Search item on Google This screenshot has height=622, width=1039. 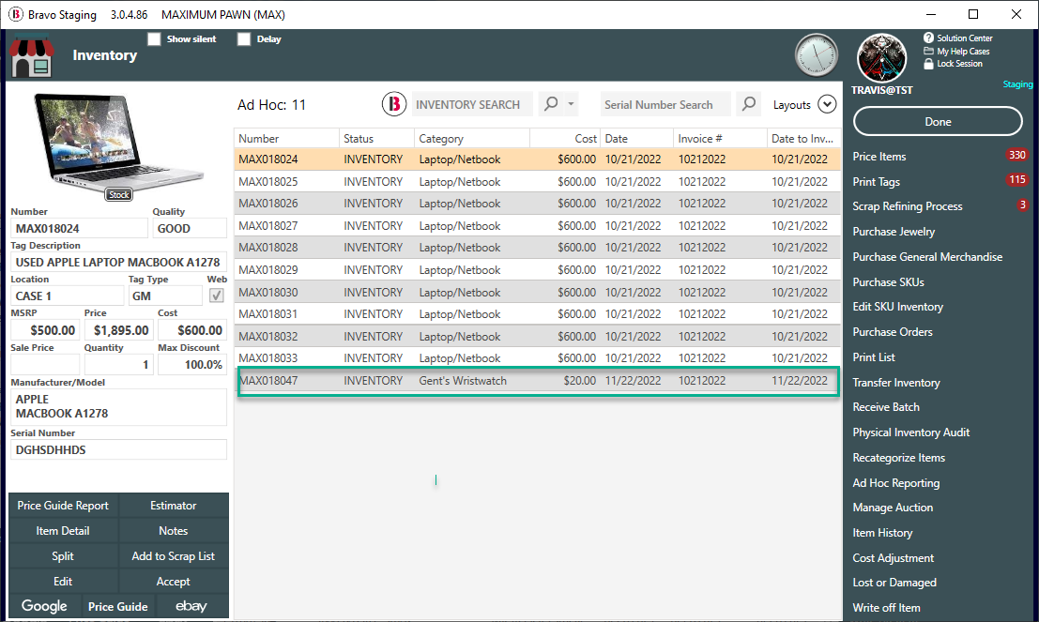(44, 606)
